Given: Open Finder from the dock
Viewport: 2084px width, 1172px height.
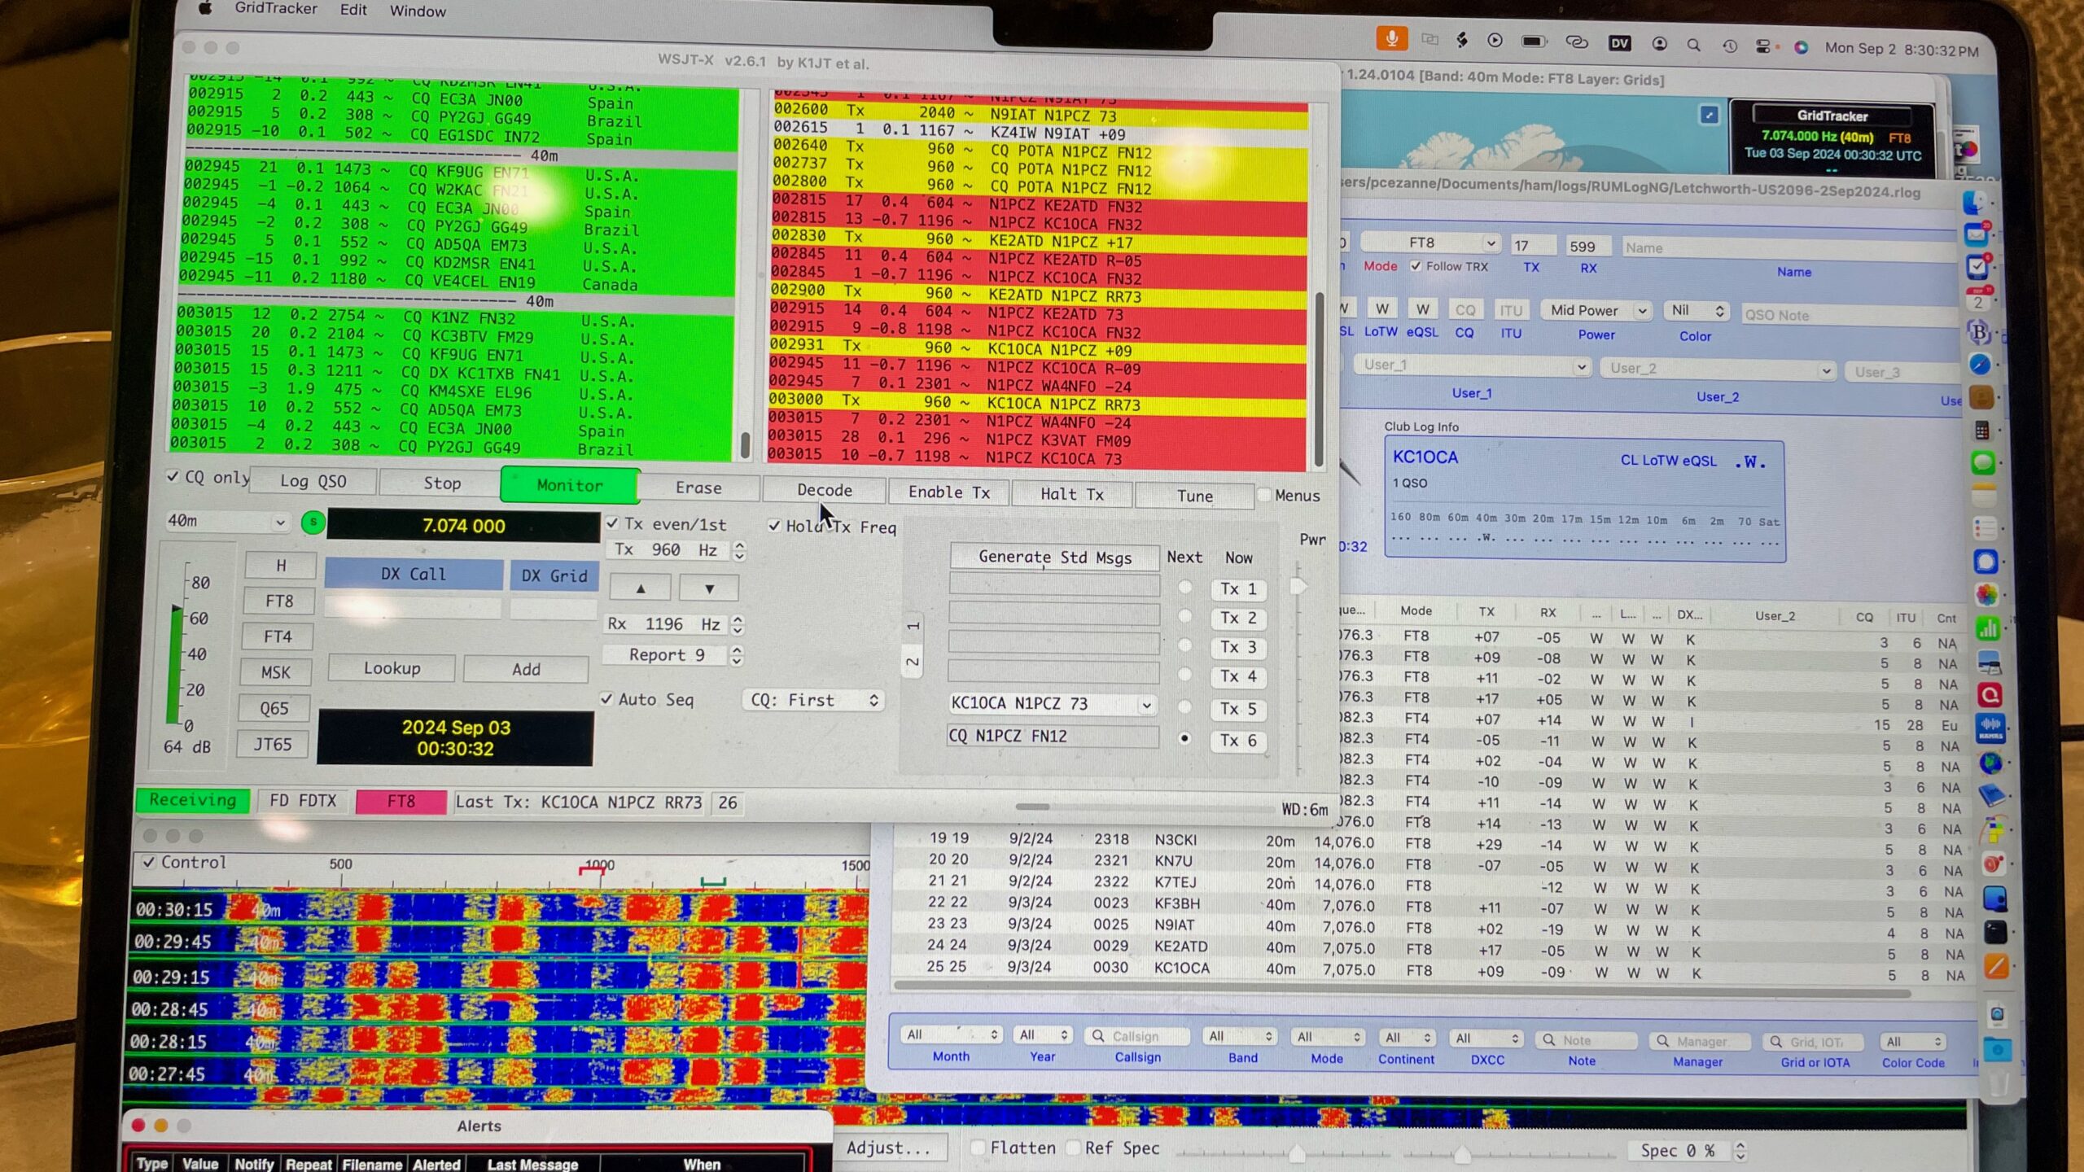Looking at the screenshot, I should point(1974,201).
